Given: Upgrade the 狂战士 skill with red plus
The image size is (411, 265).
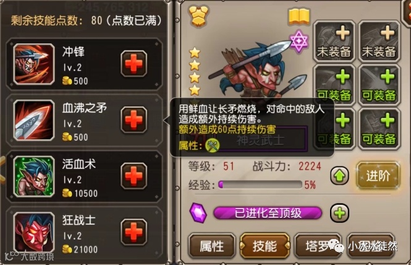Looking at the screenshot, I should coord(133,232).
